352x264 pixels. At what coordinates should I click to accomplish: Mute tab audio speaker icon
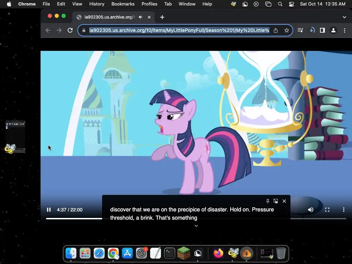tap(141, 17)
